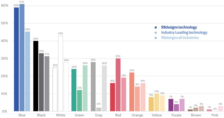Viewport: 224px width, 118px height.
Task: Select the 22% Orange bar
Action: [132, 92]
